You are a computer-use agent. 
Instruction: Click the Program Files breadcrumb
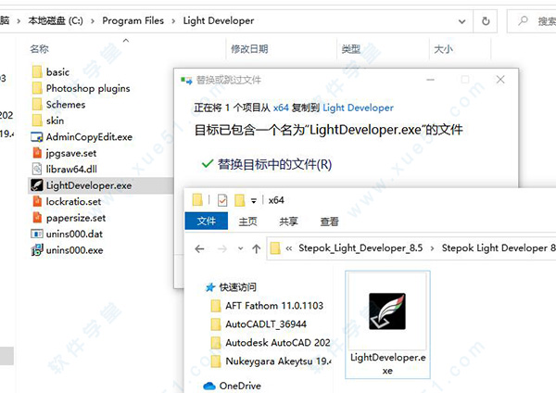133,20
